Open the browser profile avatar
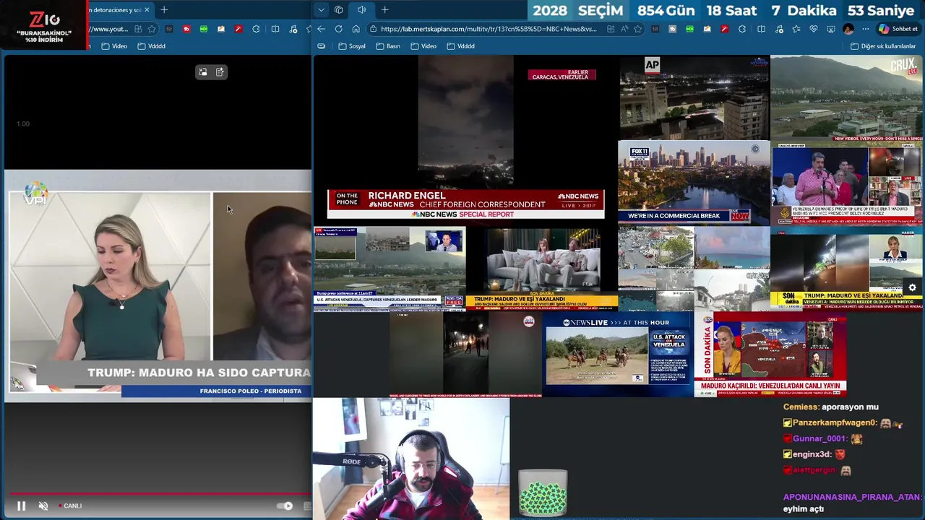The height and width of the screenshot is (520, 925). (x=848, y=29)
